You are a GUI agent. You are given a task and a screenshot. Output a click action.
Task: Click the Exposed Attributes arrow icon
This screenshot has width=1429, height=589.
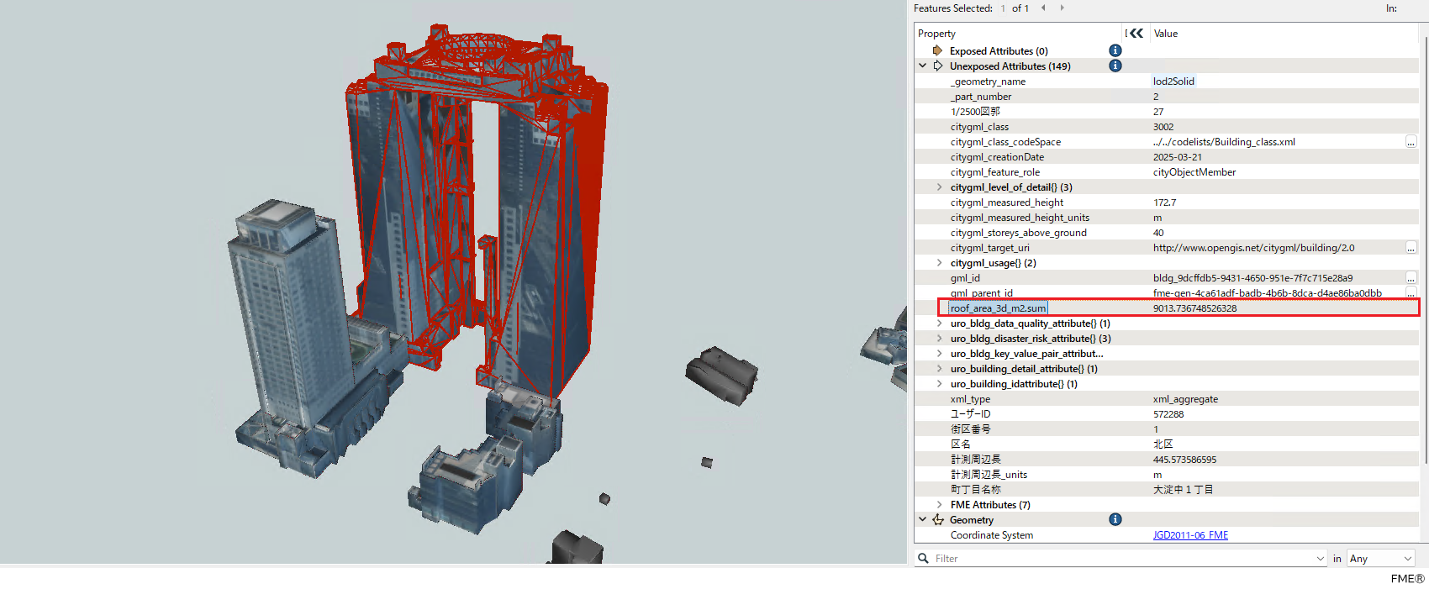pos(937,51)
